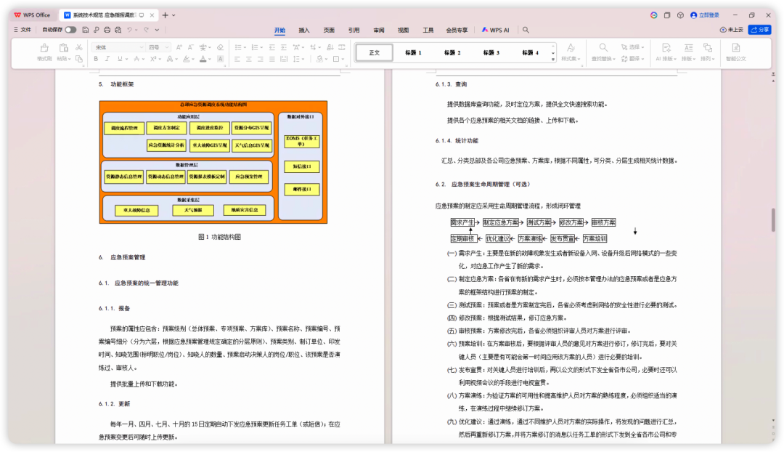This screenshot has width=784, height=452.
Task: Toggle character shading (boxed A)
Action: [x=220, y=59]
